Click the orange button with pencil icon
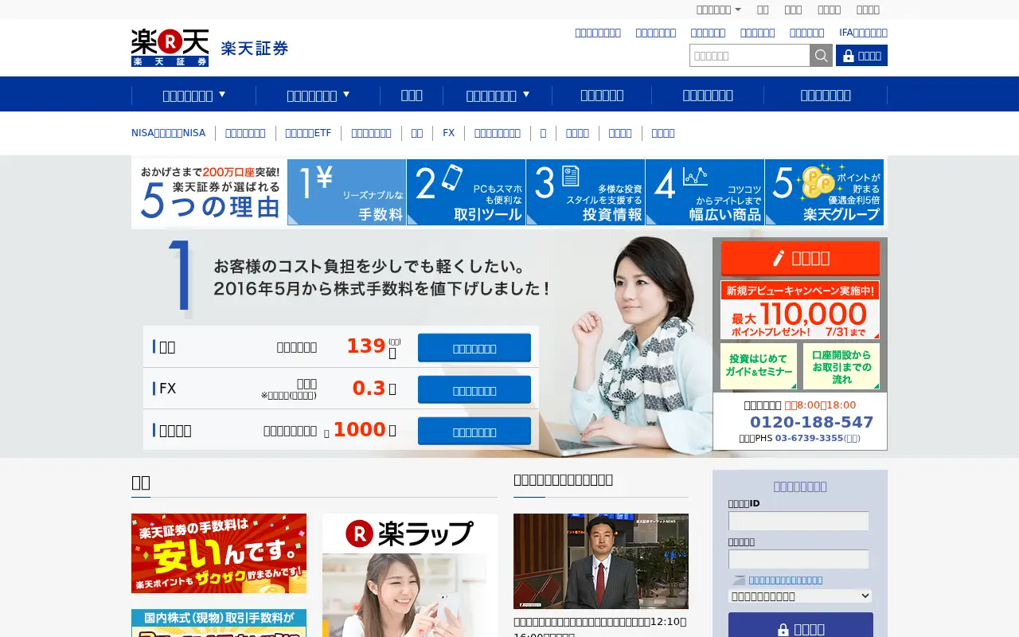The width and height of the screenshot is (1019, 637). coord(800,258)
